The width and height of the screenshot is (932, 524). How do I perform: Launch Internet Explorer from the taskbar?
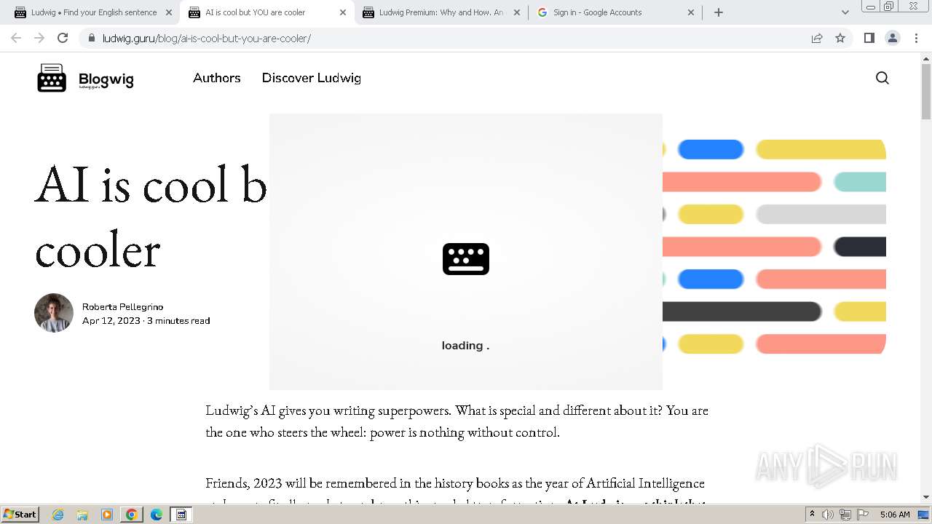tap(58, 515)
